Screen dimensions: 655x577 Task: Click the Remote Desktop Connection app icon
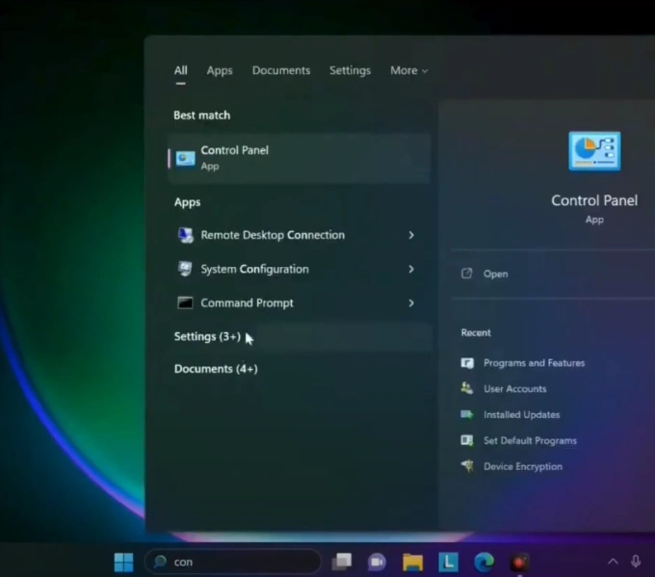(x=186, y=235)
